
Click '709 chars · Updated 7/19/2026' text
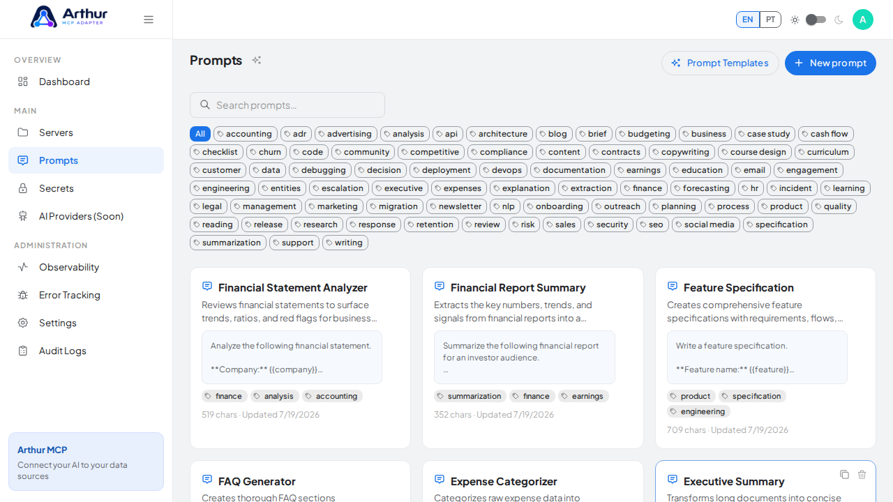click(728, 429)
